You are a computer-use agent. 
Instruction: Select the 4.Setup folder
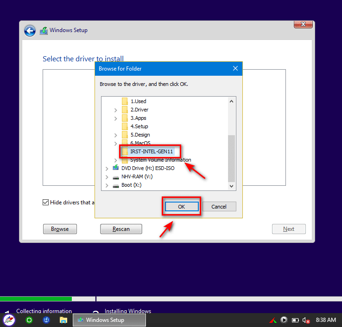click(139, 126)
